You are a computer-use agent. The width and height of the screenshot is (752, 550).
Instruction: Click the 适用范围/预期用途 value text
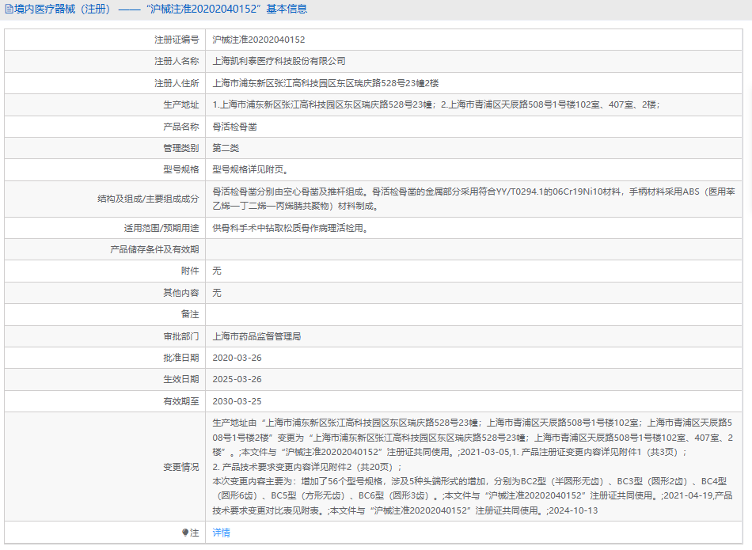[291, 228]
